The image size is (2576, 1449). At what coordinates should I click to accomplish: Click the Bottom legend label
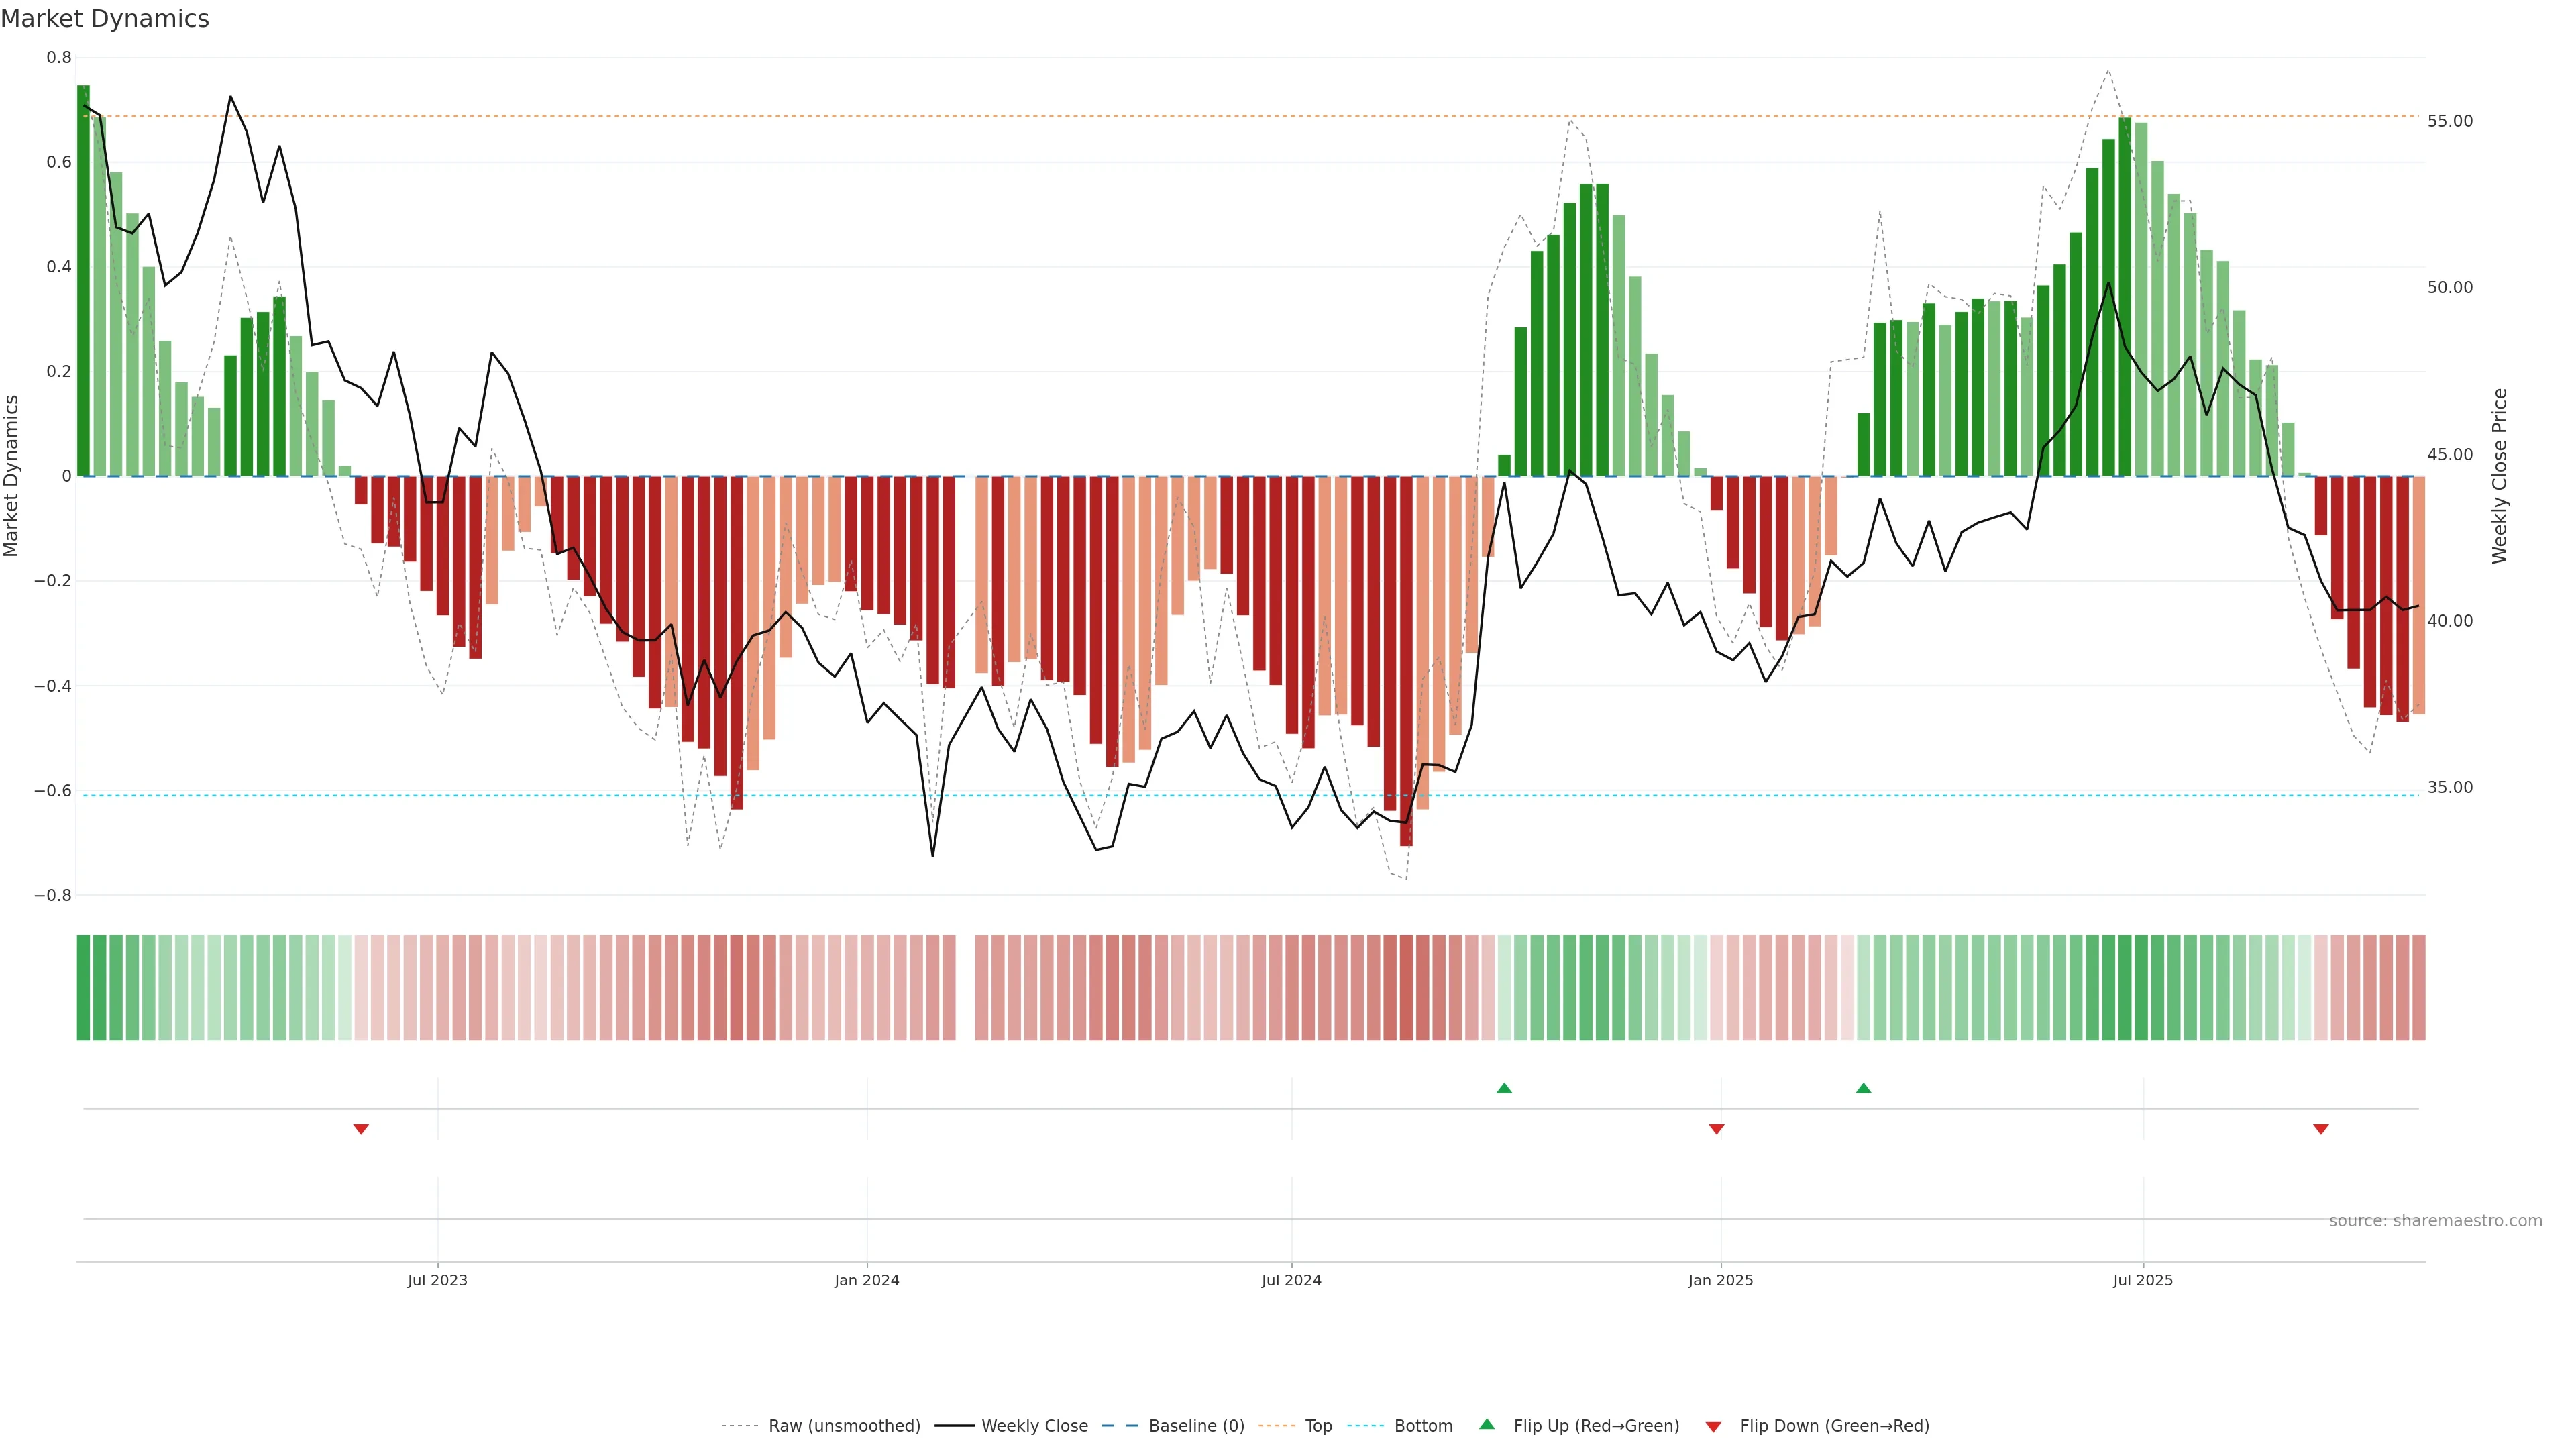1423,1426
